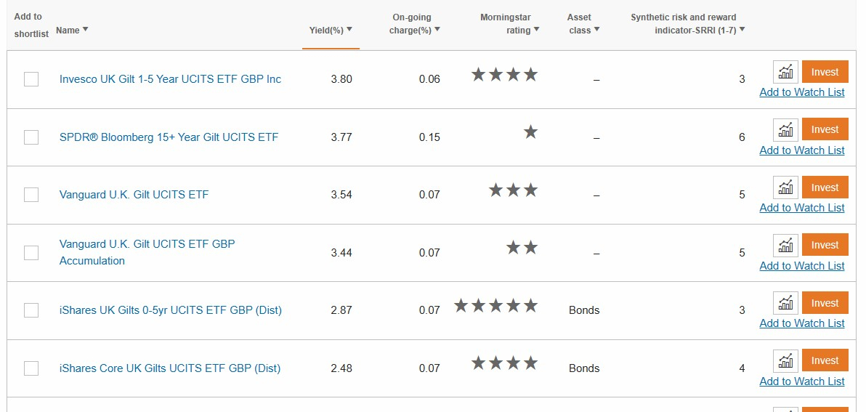
Task: Show chart icon for iShares Core UK Gilts
Action: [x=785, y=360]
